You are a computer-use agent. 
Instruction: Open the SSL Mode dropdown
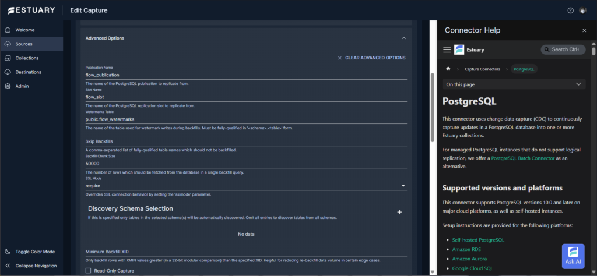[x=246, y=186]
